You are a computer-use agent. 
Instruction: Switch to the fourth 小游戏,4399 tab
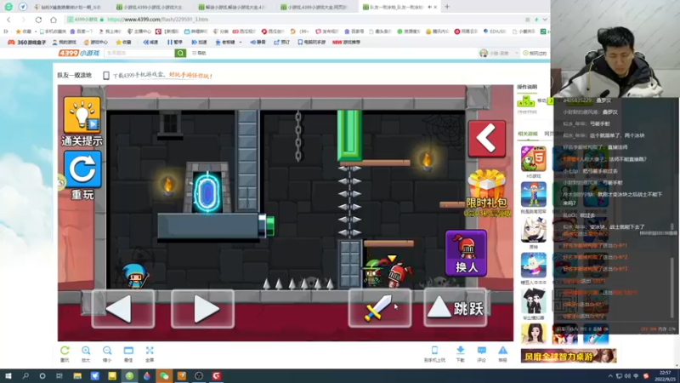(316, 7)
